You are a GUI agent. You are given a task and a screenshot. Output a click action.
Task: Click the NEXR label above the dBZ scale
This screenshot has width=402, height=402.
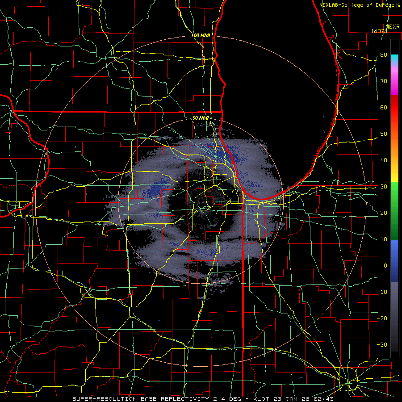(x=393, y=27)
